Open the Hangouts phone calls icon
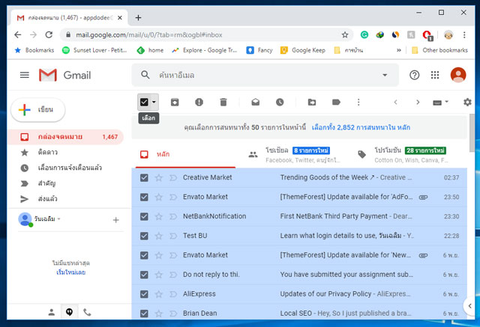The width and height of the screenshot is (480, 327). point(87,312)
